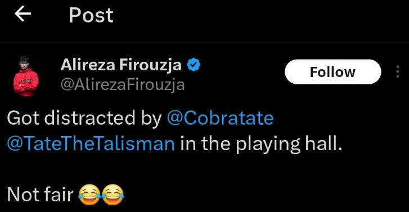
Task: Click the word 'playing' in the post
Action: (x=268, y=145)
